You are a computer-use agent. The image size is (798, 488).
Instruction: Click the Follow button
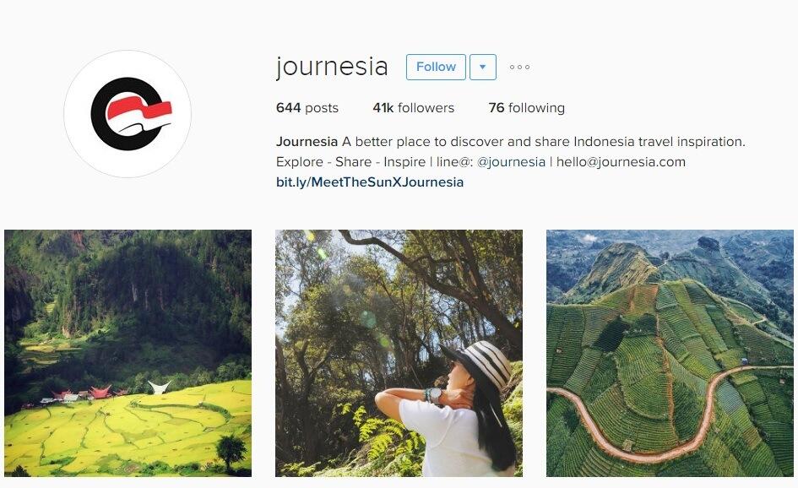(436, 68)
